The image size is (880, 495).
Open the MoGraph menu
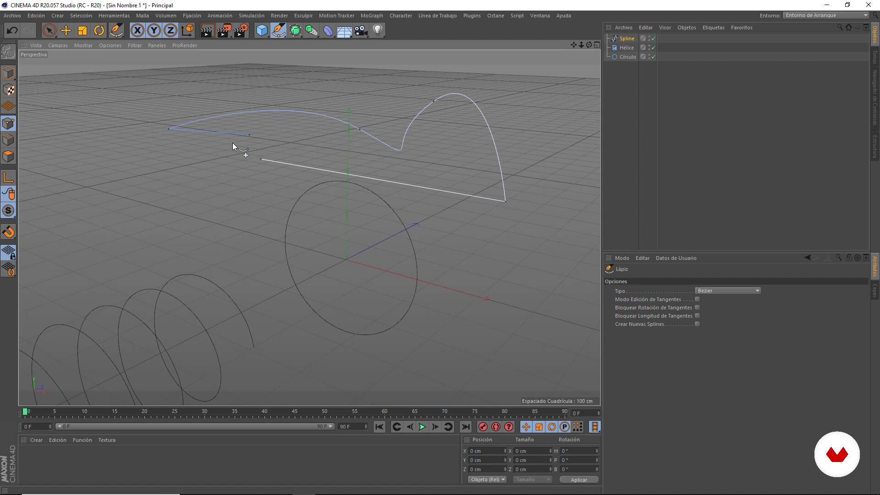[x=371, y=16]
